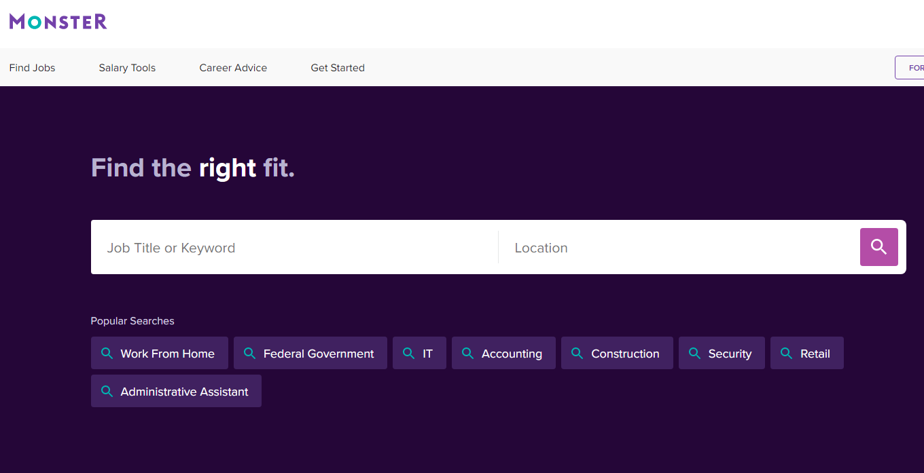Viewport: 924px width, 473px height.
Task: Click the partially visible FOR employers button
Action: point(910,68)
